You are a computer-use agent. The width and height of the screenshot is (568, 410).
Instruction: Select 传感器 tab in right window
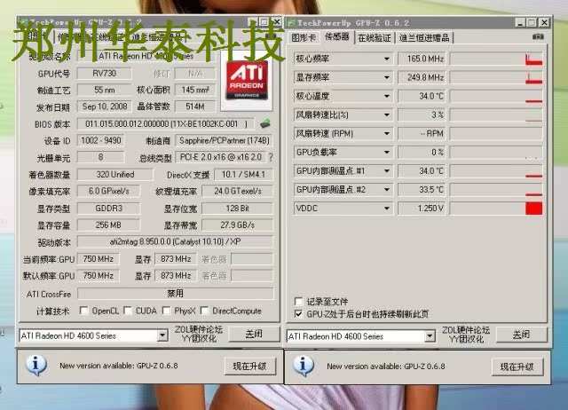pyautogui.click(x=336, y=36)
